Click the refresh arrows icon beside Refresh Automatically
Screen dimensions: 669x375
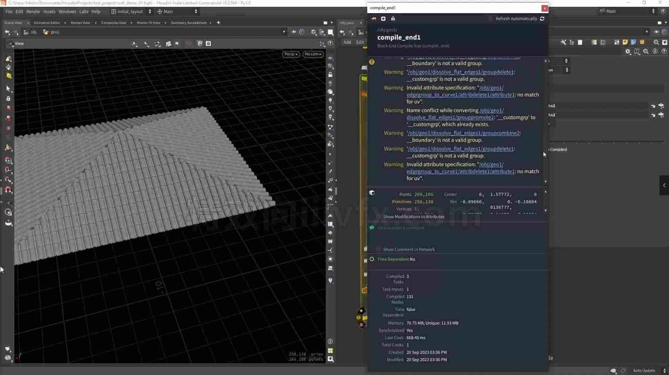tap(542, 19)
